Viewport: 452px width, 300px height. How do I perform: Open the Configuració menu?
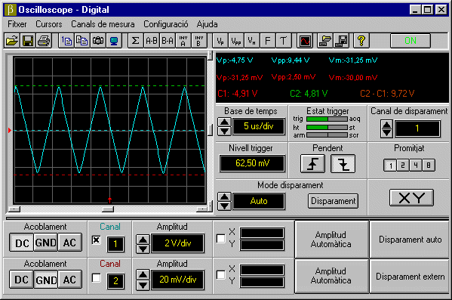click(166, 24)
